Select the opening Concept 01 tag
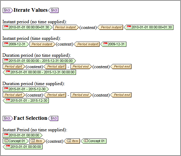This screenshot has height=156, width=181. coord(15,141)
